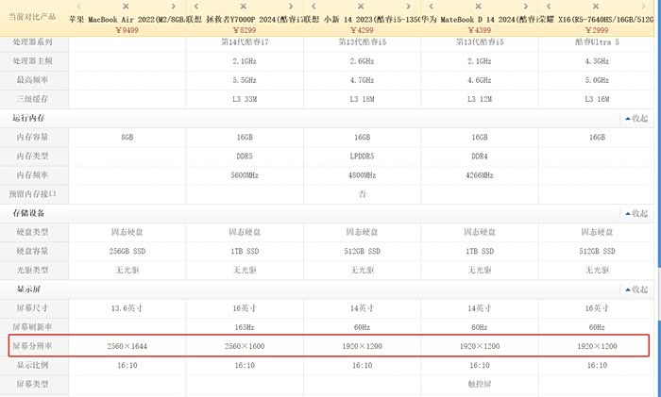661x397 pixels.
Task: Click the ¥9499 price
Action: coord(127,30)
